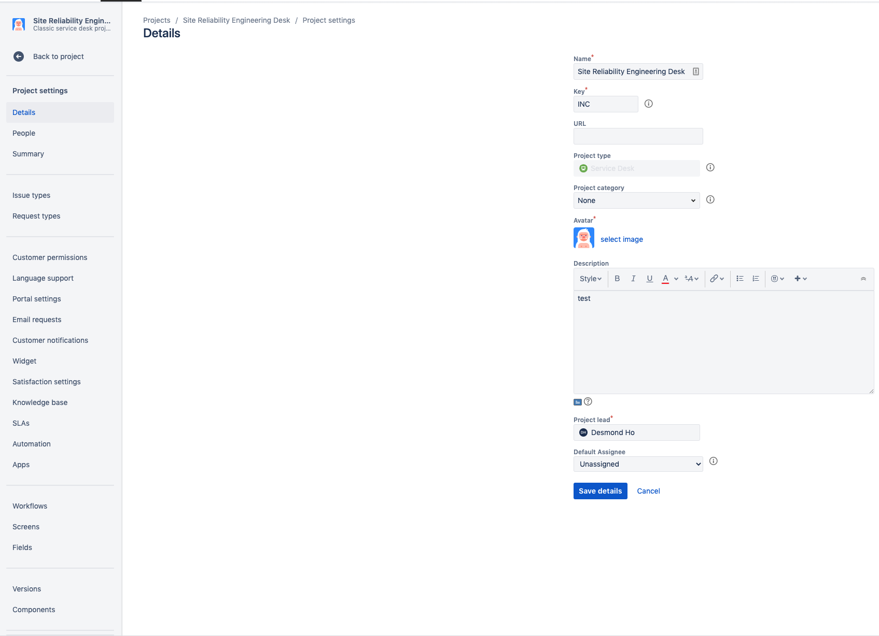Open the SLAs settings page
Image resolution: width=879 pixels, height=636 pixels.
pos(21,423)
